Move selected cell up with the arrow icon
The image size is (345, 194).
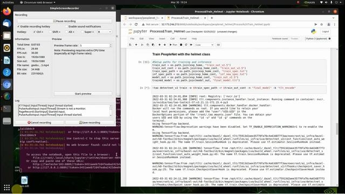pos(160,45)
